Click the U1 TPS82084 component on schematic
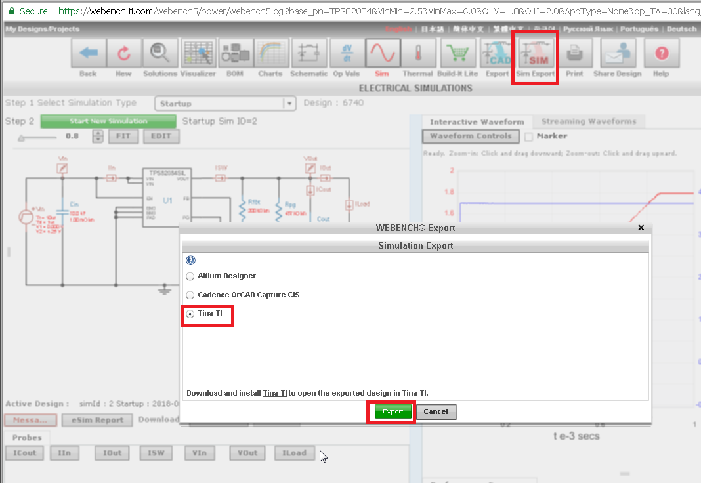 click(x=167, y=198)
